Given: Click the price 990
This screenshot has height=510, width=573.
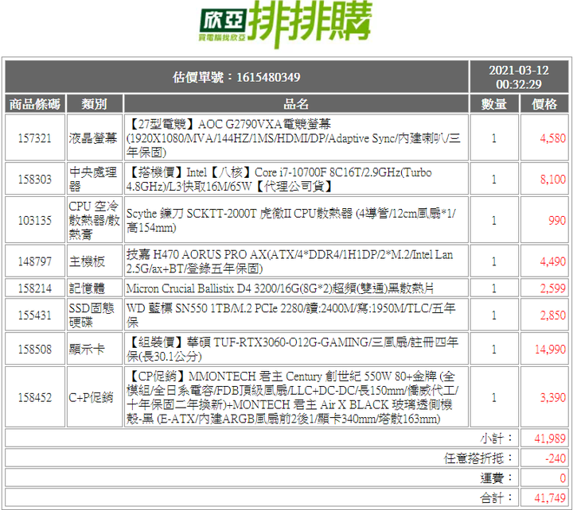Looking at the screenshot, I should coord(557,220).
